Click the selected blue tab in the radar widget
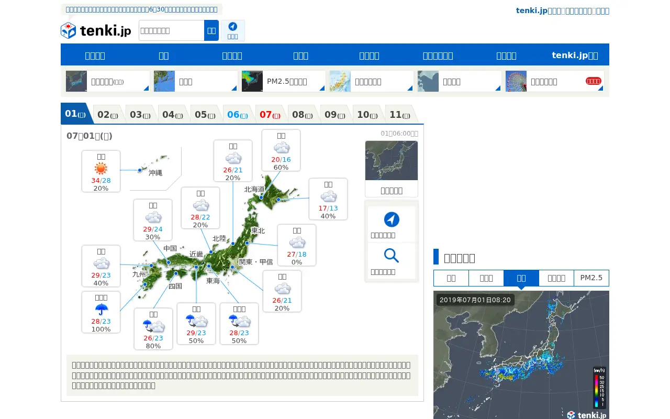 pyautogui.click(x=521, y=278)
